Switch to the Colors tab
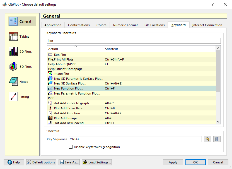Viewport: 232px width, 169px height. pos(101,25)
